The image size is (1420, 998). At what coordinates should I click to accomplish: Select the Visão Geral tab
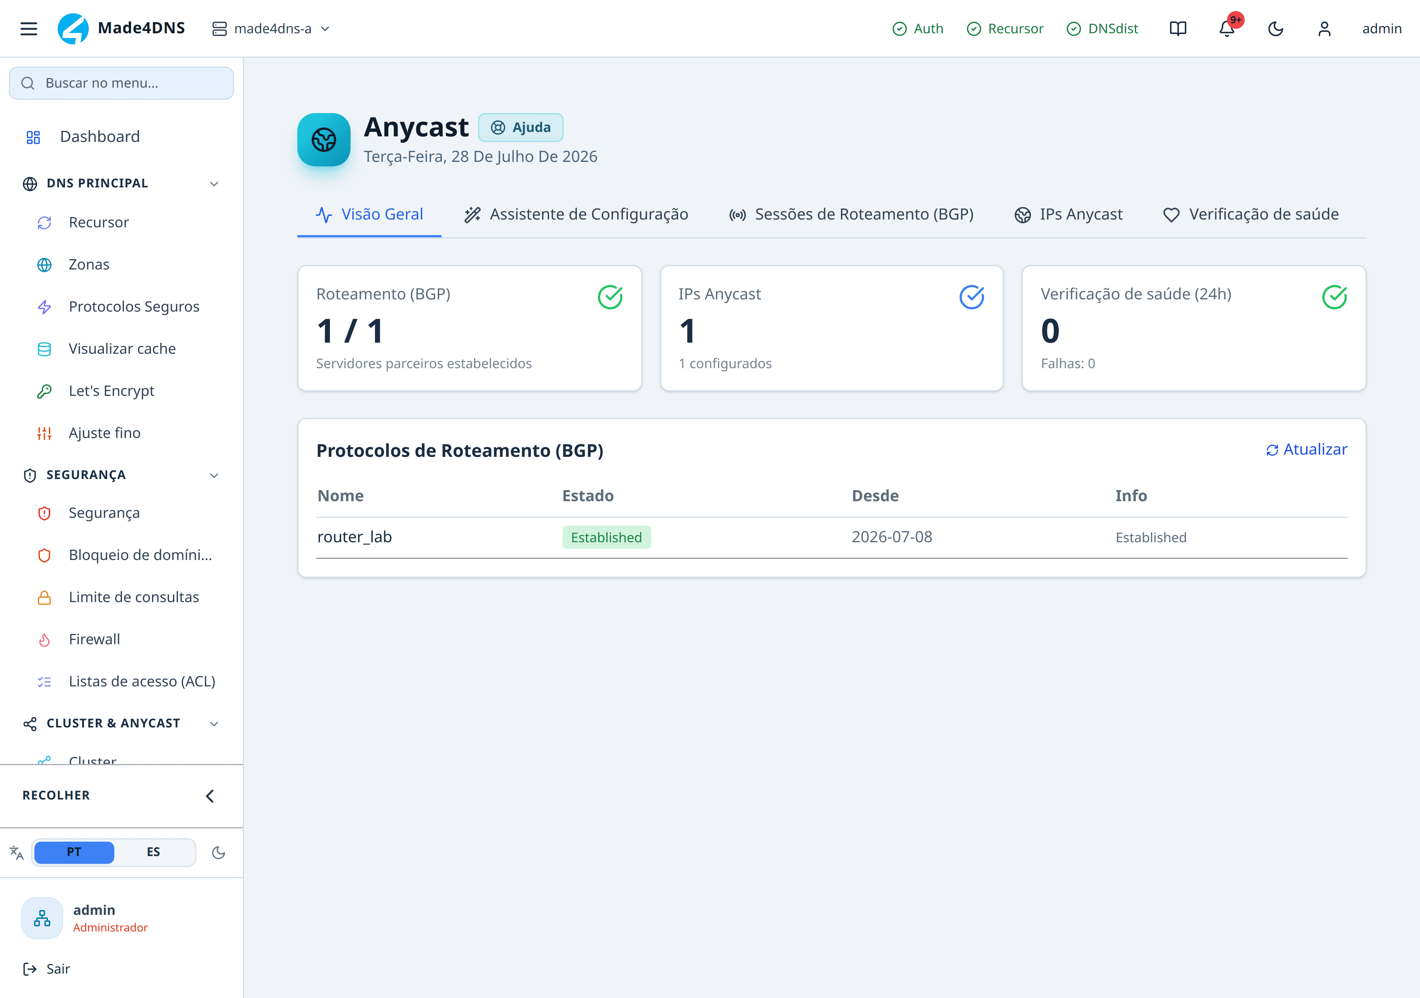(369, 214)
